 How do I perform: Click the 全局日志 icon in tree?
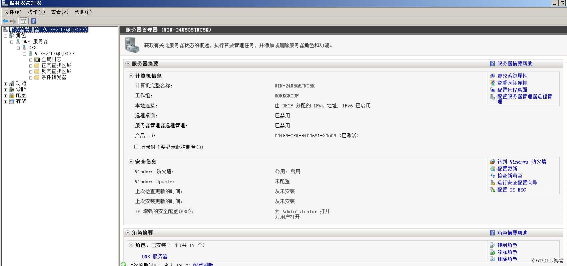coord(37,60)
